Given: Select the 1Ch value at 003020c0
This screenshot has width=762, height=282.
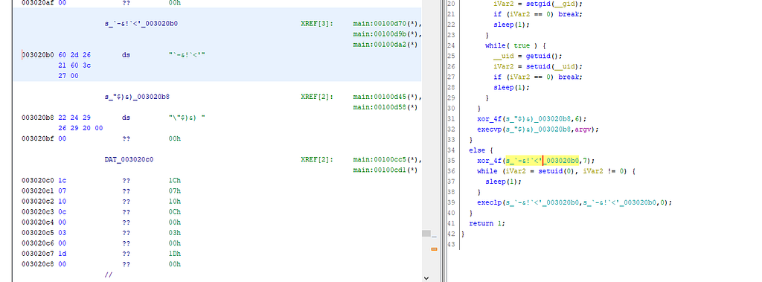Looking at the screenshot, I should (174, 180).
